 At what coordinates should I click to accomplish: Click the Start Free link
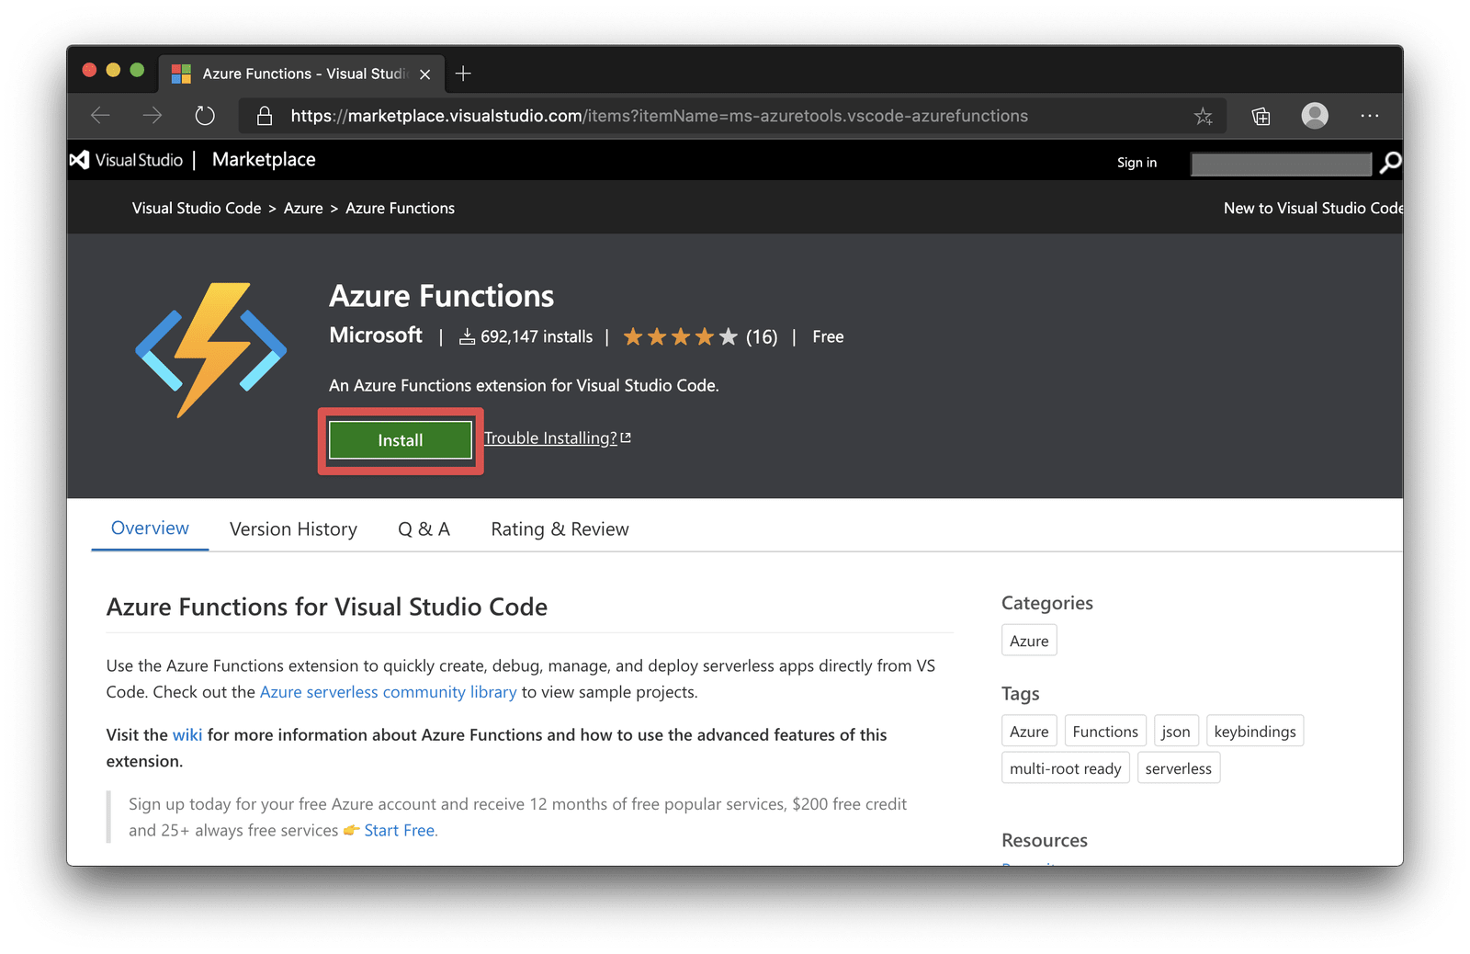(x=400, y=831)
